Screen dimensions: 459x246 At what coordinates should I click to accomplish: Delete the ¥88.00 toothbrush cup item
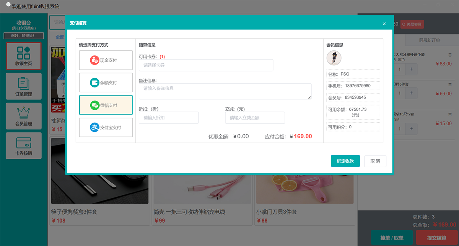pos(450,55)
